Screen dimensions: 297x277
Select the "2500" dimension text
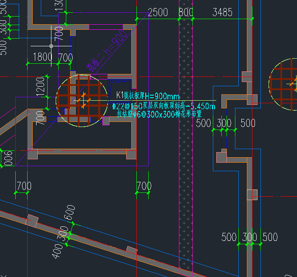(158, 12)
